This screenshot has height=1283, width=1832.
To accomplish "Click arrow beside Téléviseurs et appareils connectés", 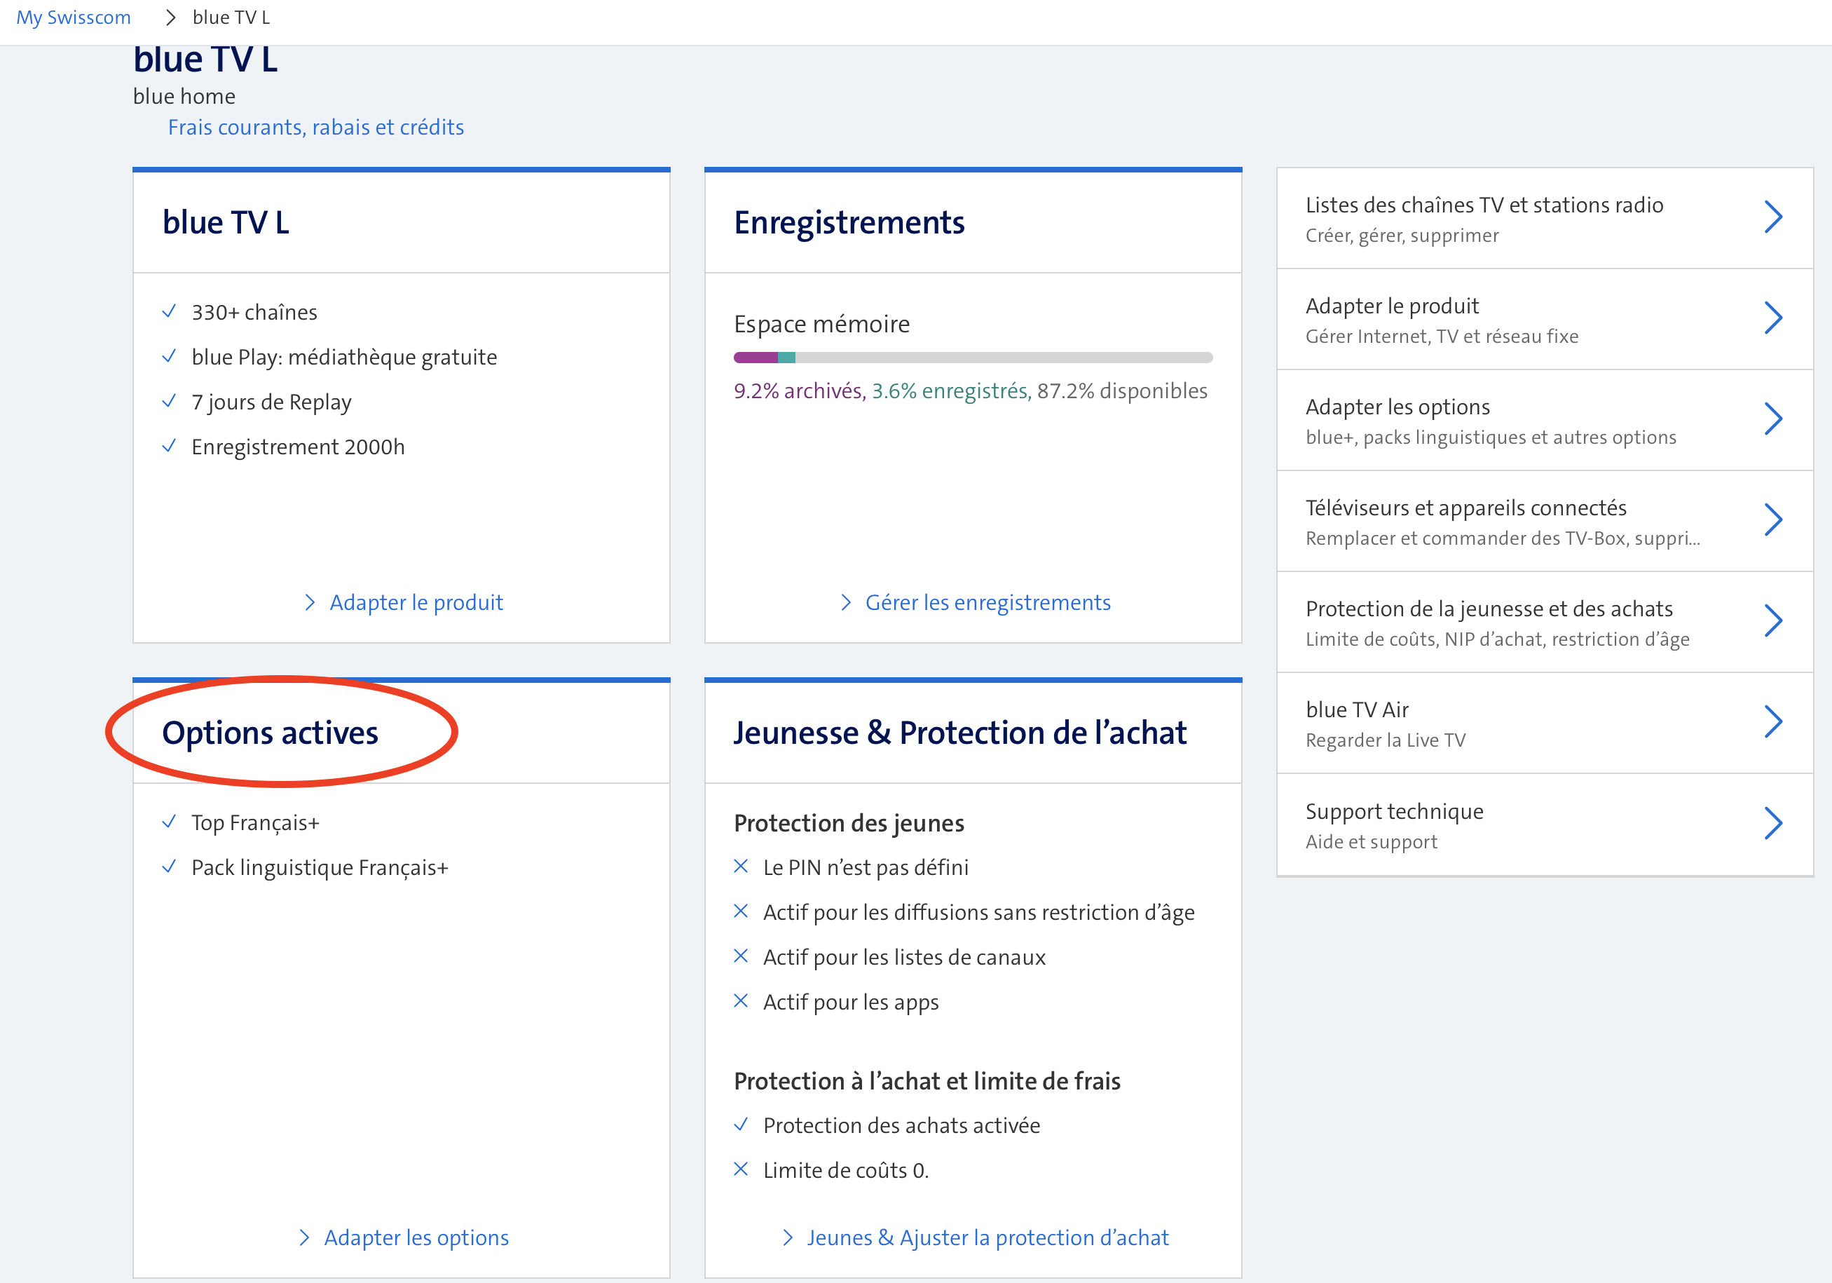I will (1773, 520).
